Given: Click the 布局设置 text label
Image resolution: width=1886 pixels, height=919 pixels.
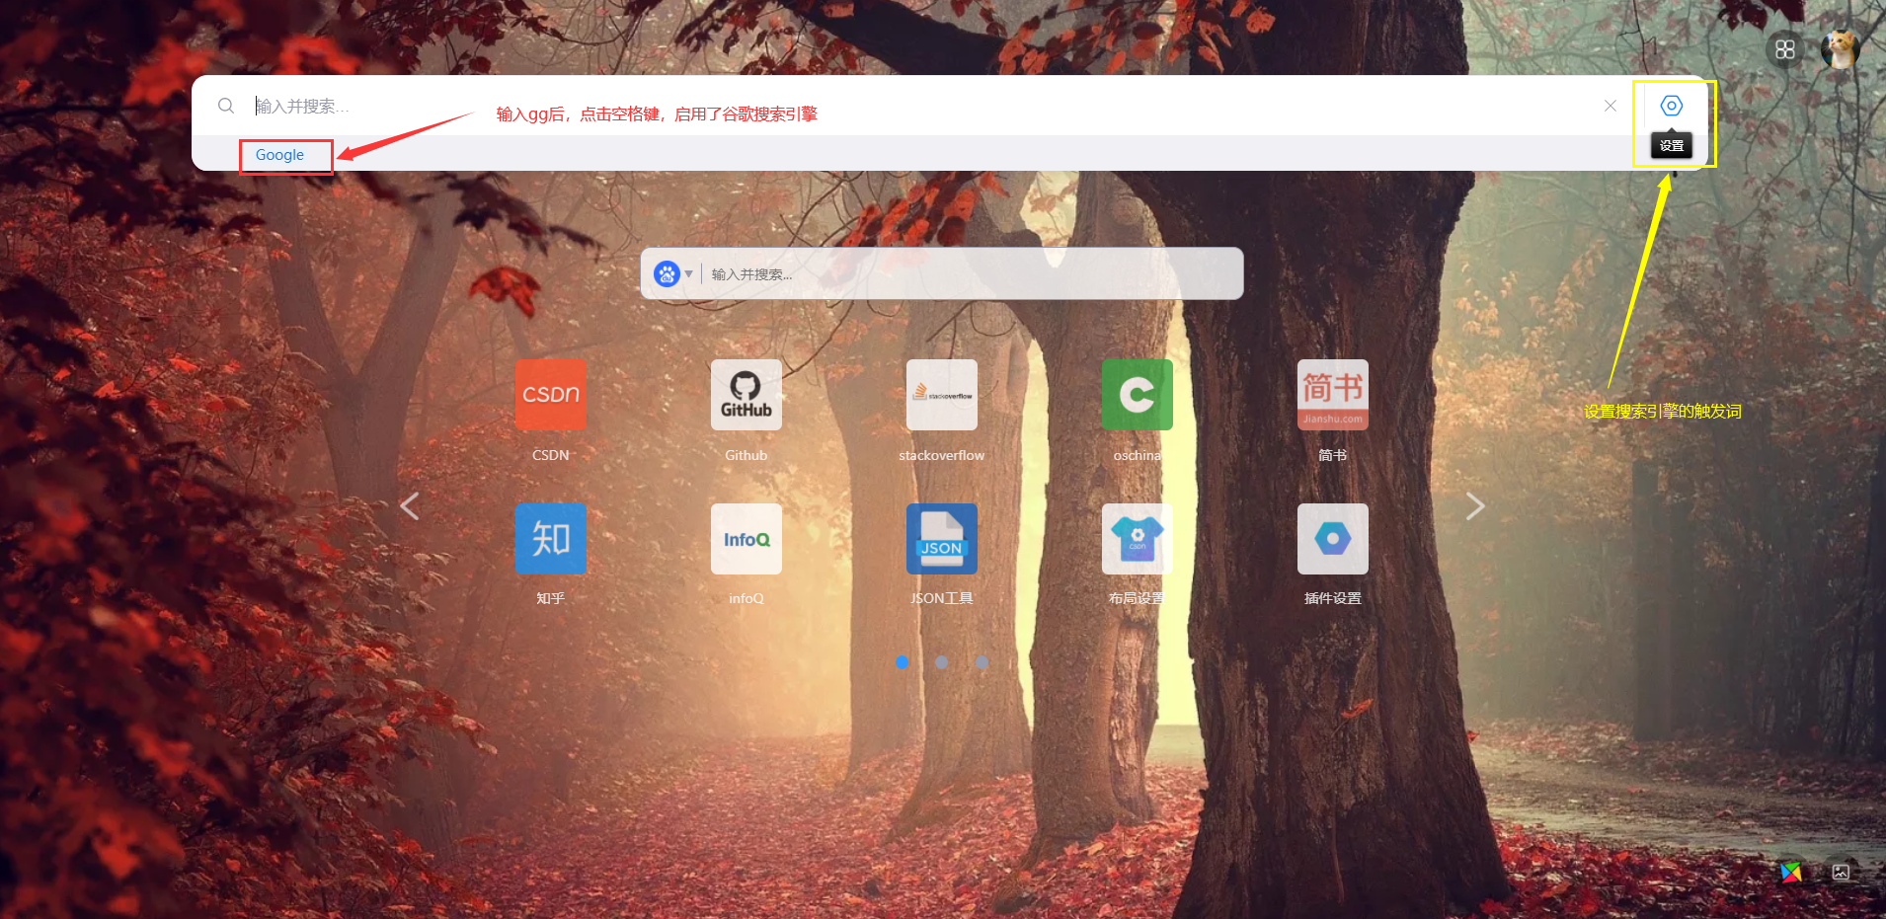Looking at the screenshot, I should click(1138, 598).
